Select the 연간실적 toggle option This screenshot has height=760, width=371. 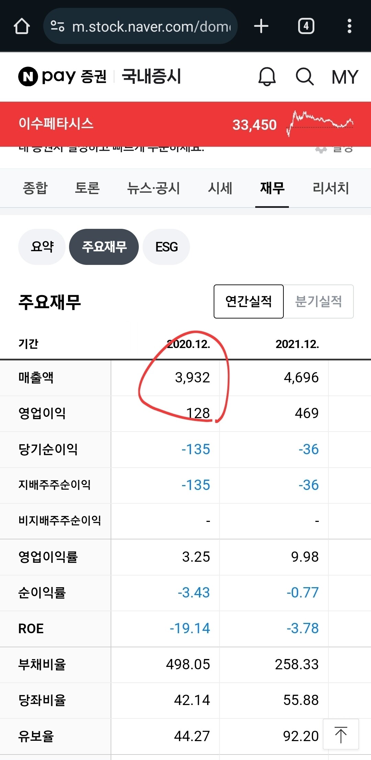click(249, 301)
